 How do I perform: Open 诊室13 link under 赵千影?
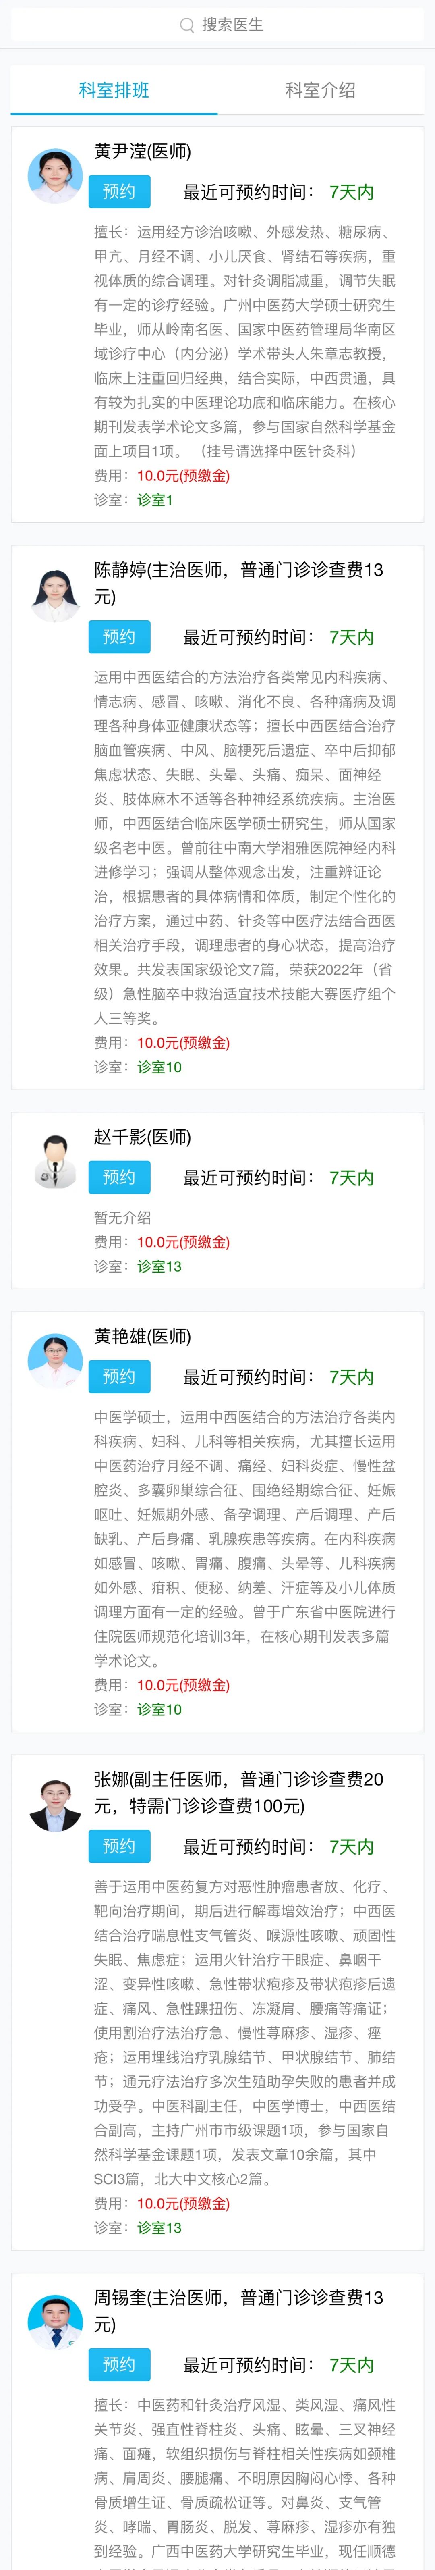tap(159, 1266)
